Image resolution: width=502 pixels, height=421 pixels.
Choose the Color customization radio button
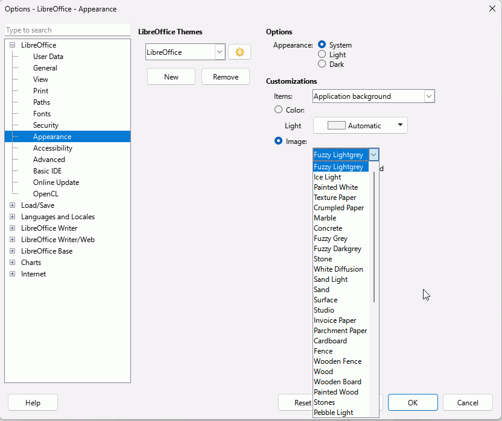279,110
